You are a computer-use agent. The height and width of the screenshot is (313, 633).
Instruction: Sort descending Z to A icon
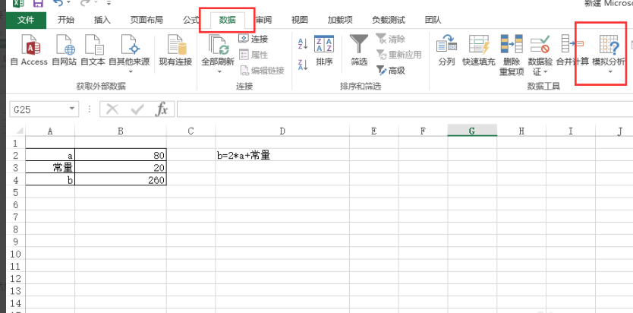click(303, 65)
